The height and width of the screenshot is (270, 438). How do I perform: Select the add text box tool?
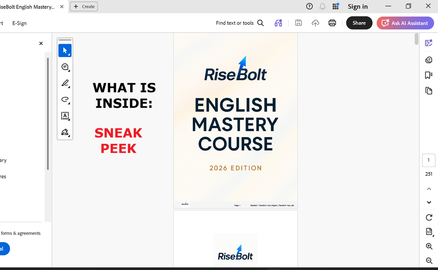click(x=65, y=116)
